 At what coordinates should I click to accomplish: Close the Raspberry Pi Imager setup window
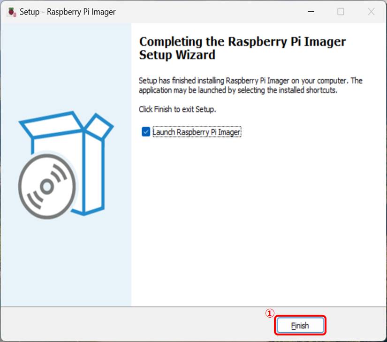coord(371,12)
